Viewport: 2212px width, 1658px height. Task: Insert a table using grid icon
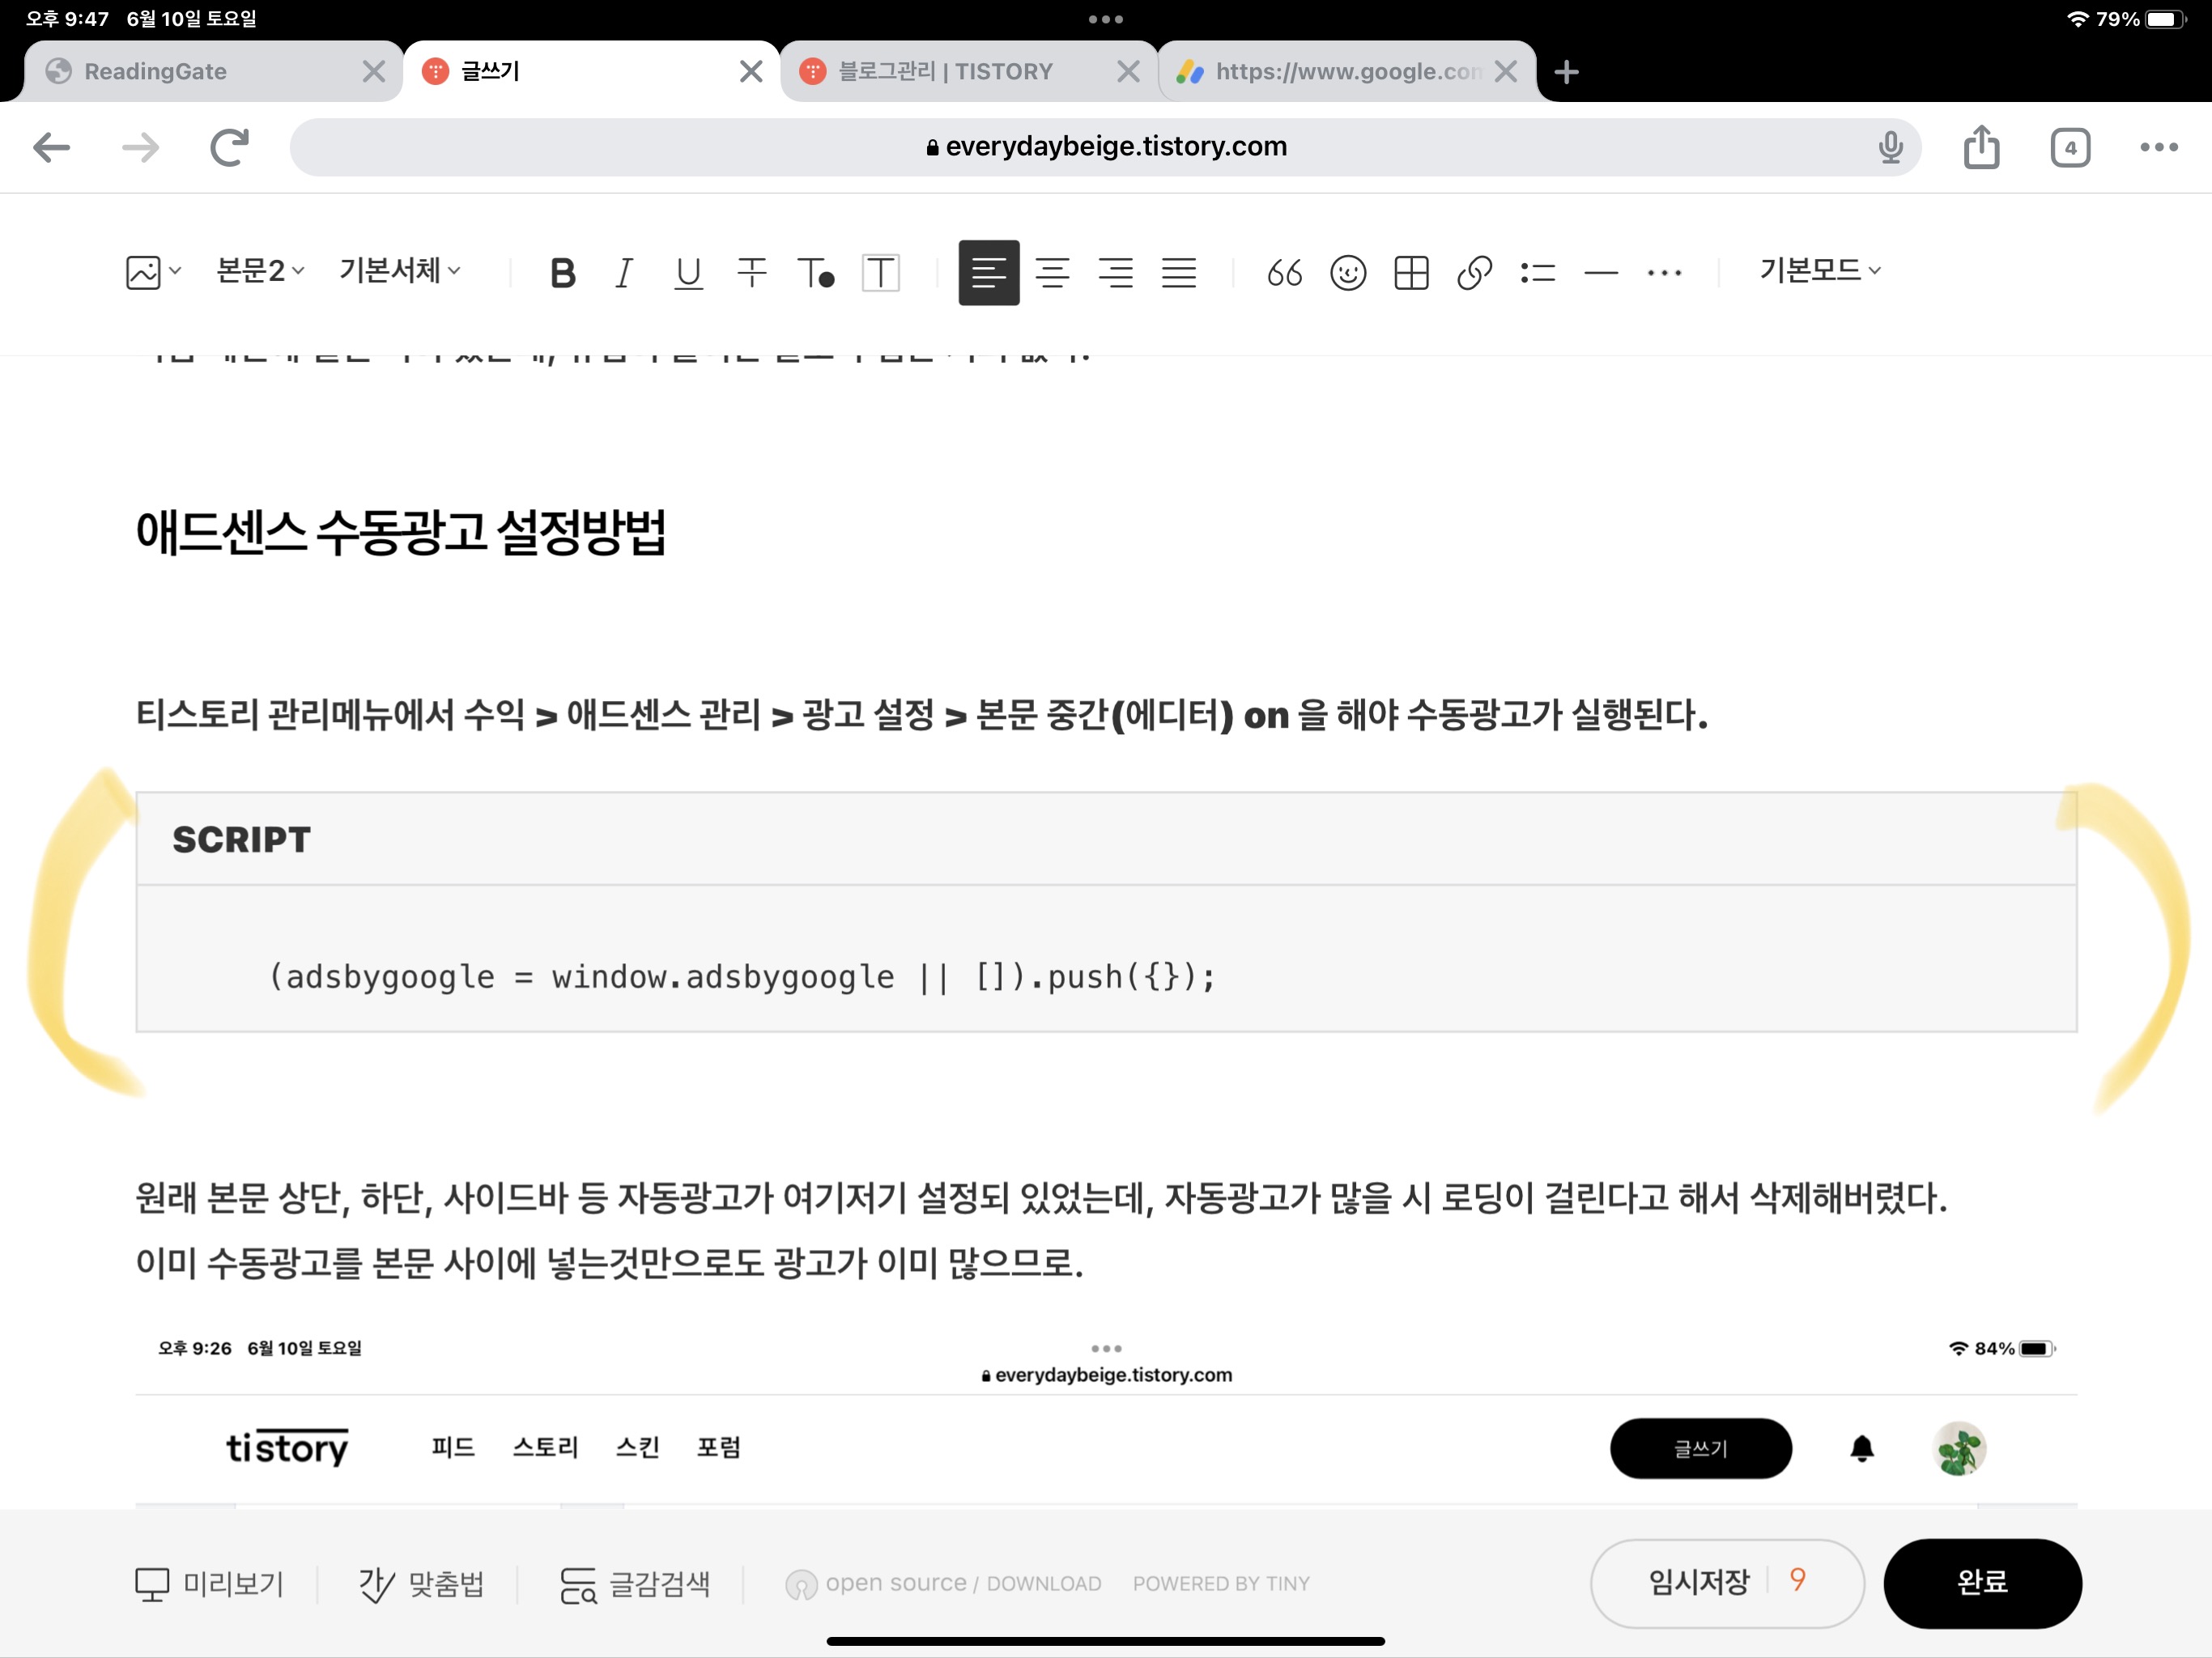pyautogui.click(x=1410, y=272)
